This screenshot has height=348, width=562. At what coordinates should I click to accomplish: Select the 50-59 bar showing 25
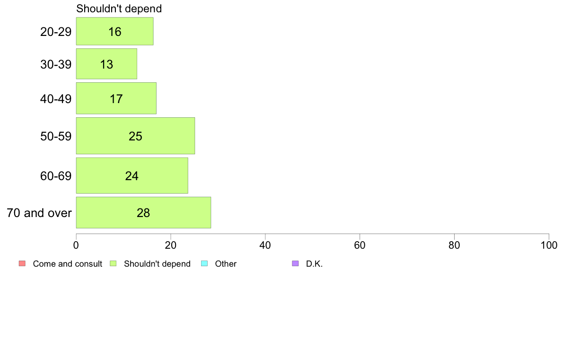pos(135,136)
